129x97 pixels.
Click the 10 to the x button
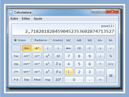tap(58, 79)
